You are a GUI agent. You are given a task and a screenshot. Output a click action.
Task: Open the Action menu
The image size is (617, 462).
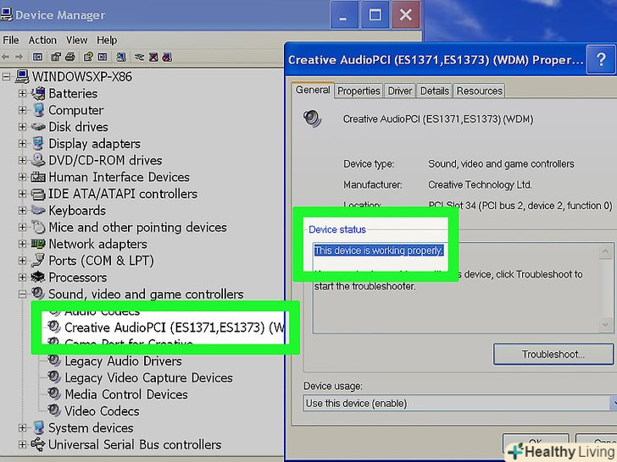42,40
